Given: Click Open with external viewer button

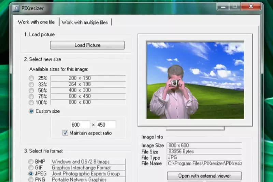Looking at the screenshot, I should pyautogui.click(x=204, y=176).
